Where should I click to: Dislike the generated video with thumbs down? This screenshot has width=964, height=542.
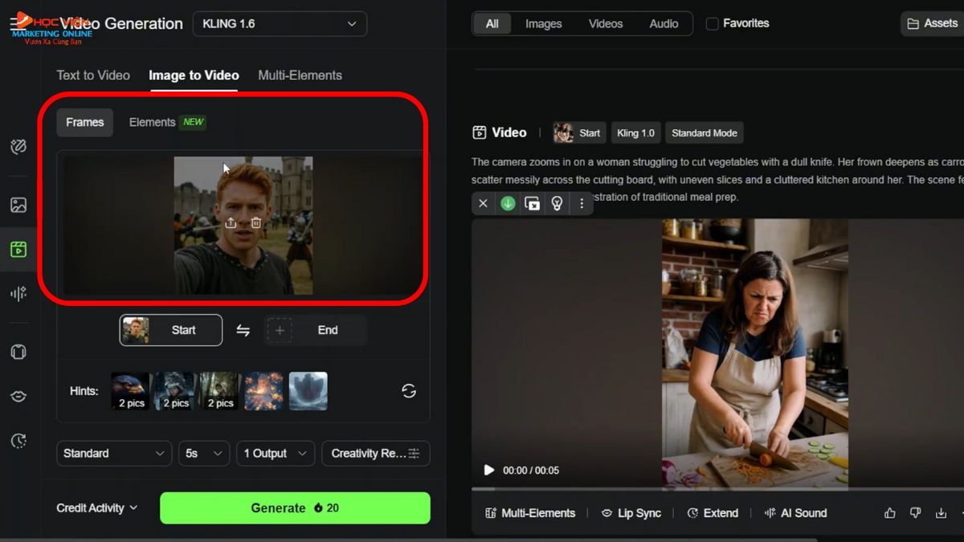[915, 513]
